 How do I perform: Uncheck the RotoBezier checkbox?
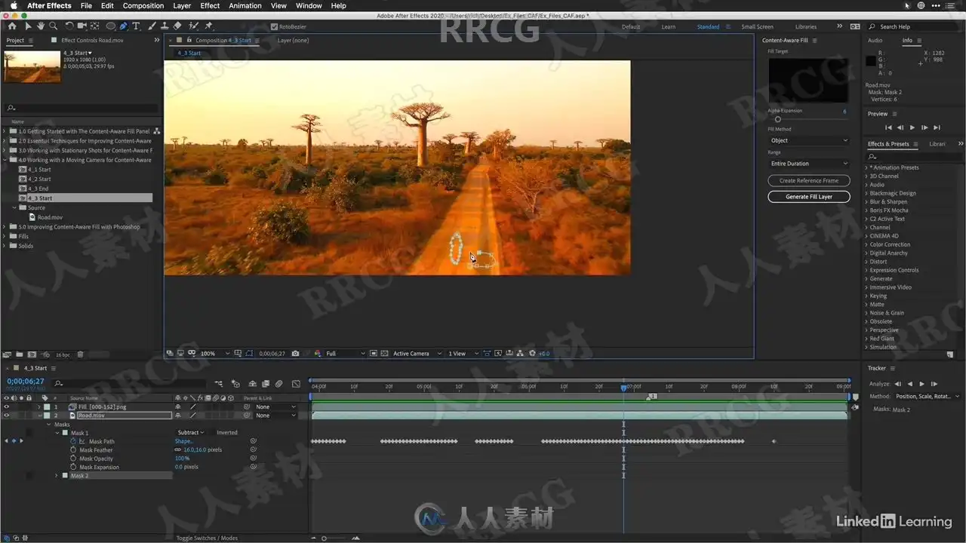tap(274, 26)
